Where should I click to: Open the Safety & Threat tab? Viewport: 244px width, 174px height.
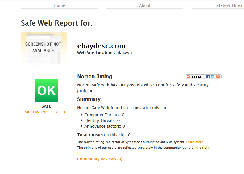click(x=229, y=5)
